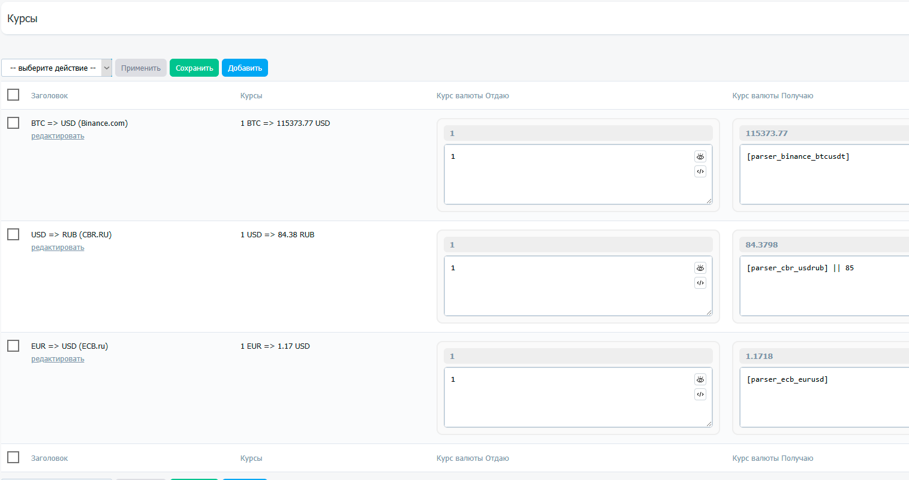Click the eye icon in EUR => USD row
This screenshot has height=480, width=909.
point(700,379)
